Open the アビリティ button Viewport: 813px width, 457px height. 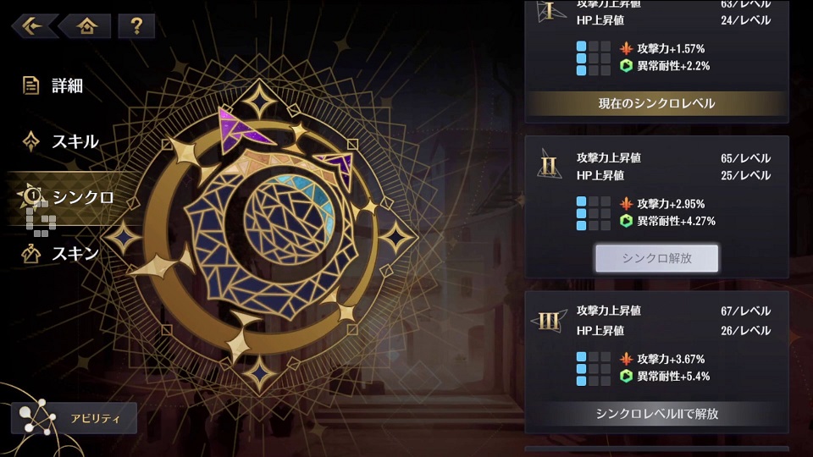(x=75, y=418)
